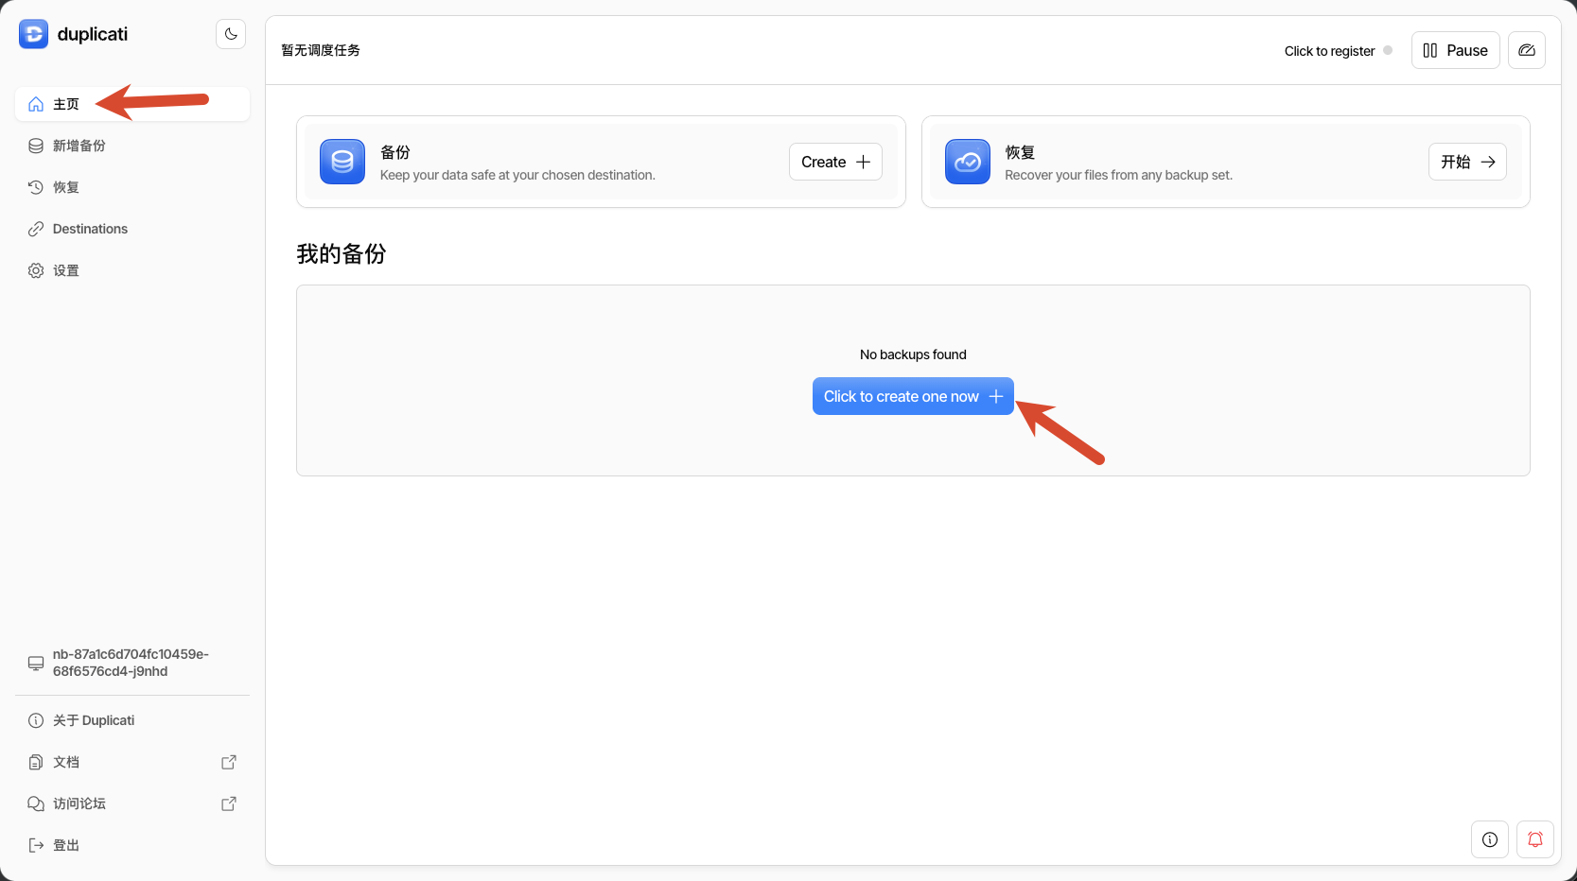Click the home icon beside 主页
This screenshot has width=1577, height=881.
(36, 104)
